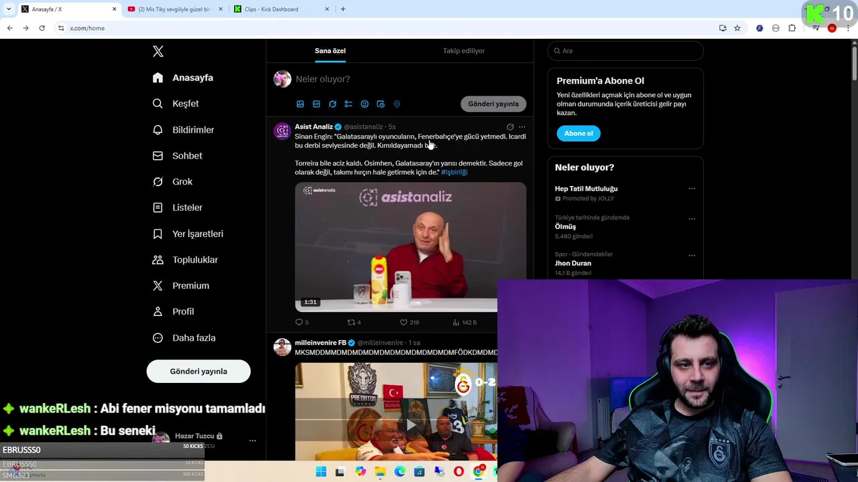Image resolution: width=858 pixels, height=482 pixels.
Task: Click Abone ol premium button
Action: [578, 133]
